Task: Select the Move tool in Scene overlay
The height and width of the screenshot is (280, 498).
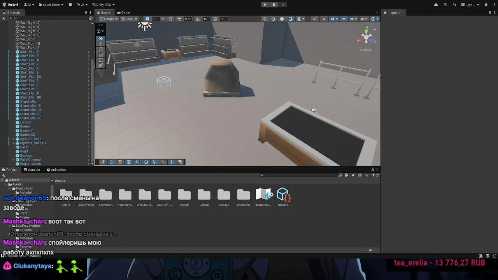Action: pyautogui.click(x=100, y=44)
